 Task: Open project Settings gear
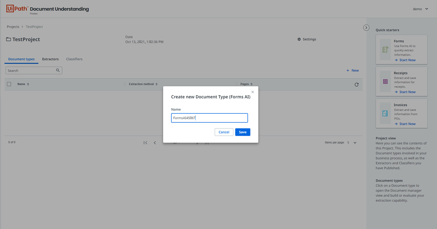click(x=307, y=39)
